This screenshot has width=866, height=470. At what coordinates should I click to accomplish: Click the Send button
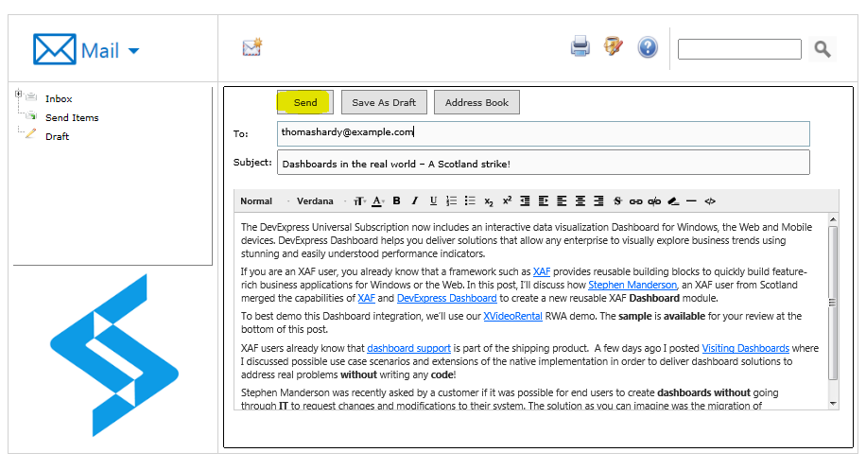point(305,102)
